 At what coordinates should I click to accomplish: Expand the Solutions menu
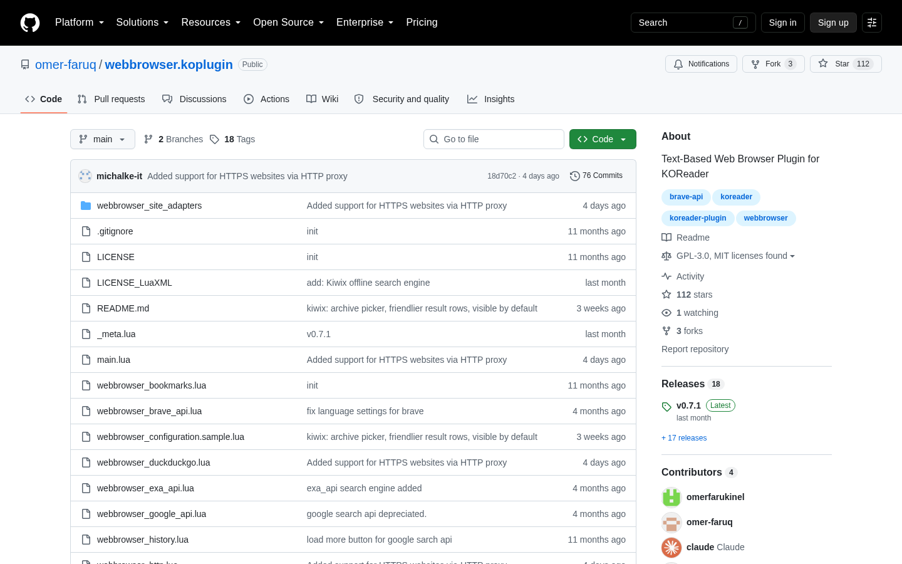[x=142, y=23]
